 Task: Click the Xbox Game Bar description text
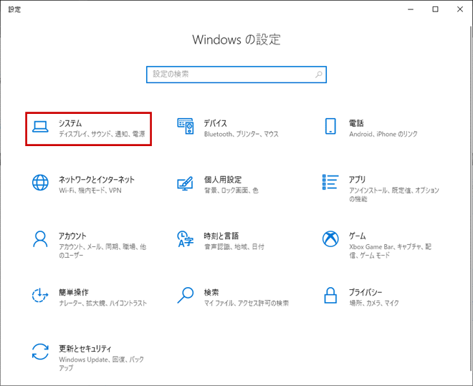coord(391,251)
